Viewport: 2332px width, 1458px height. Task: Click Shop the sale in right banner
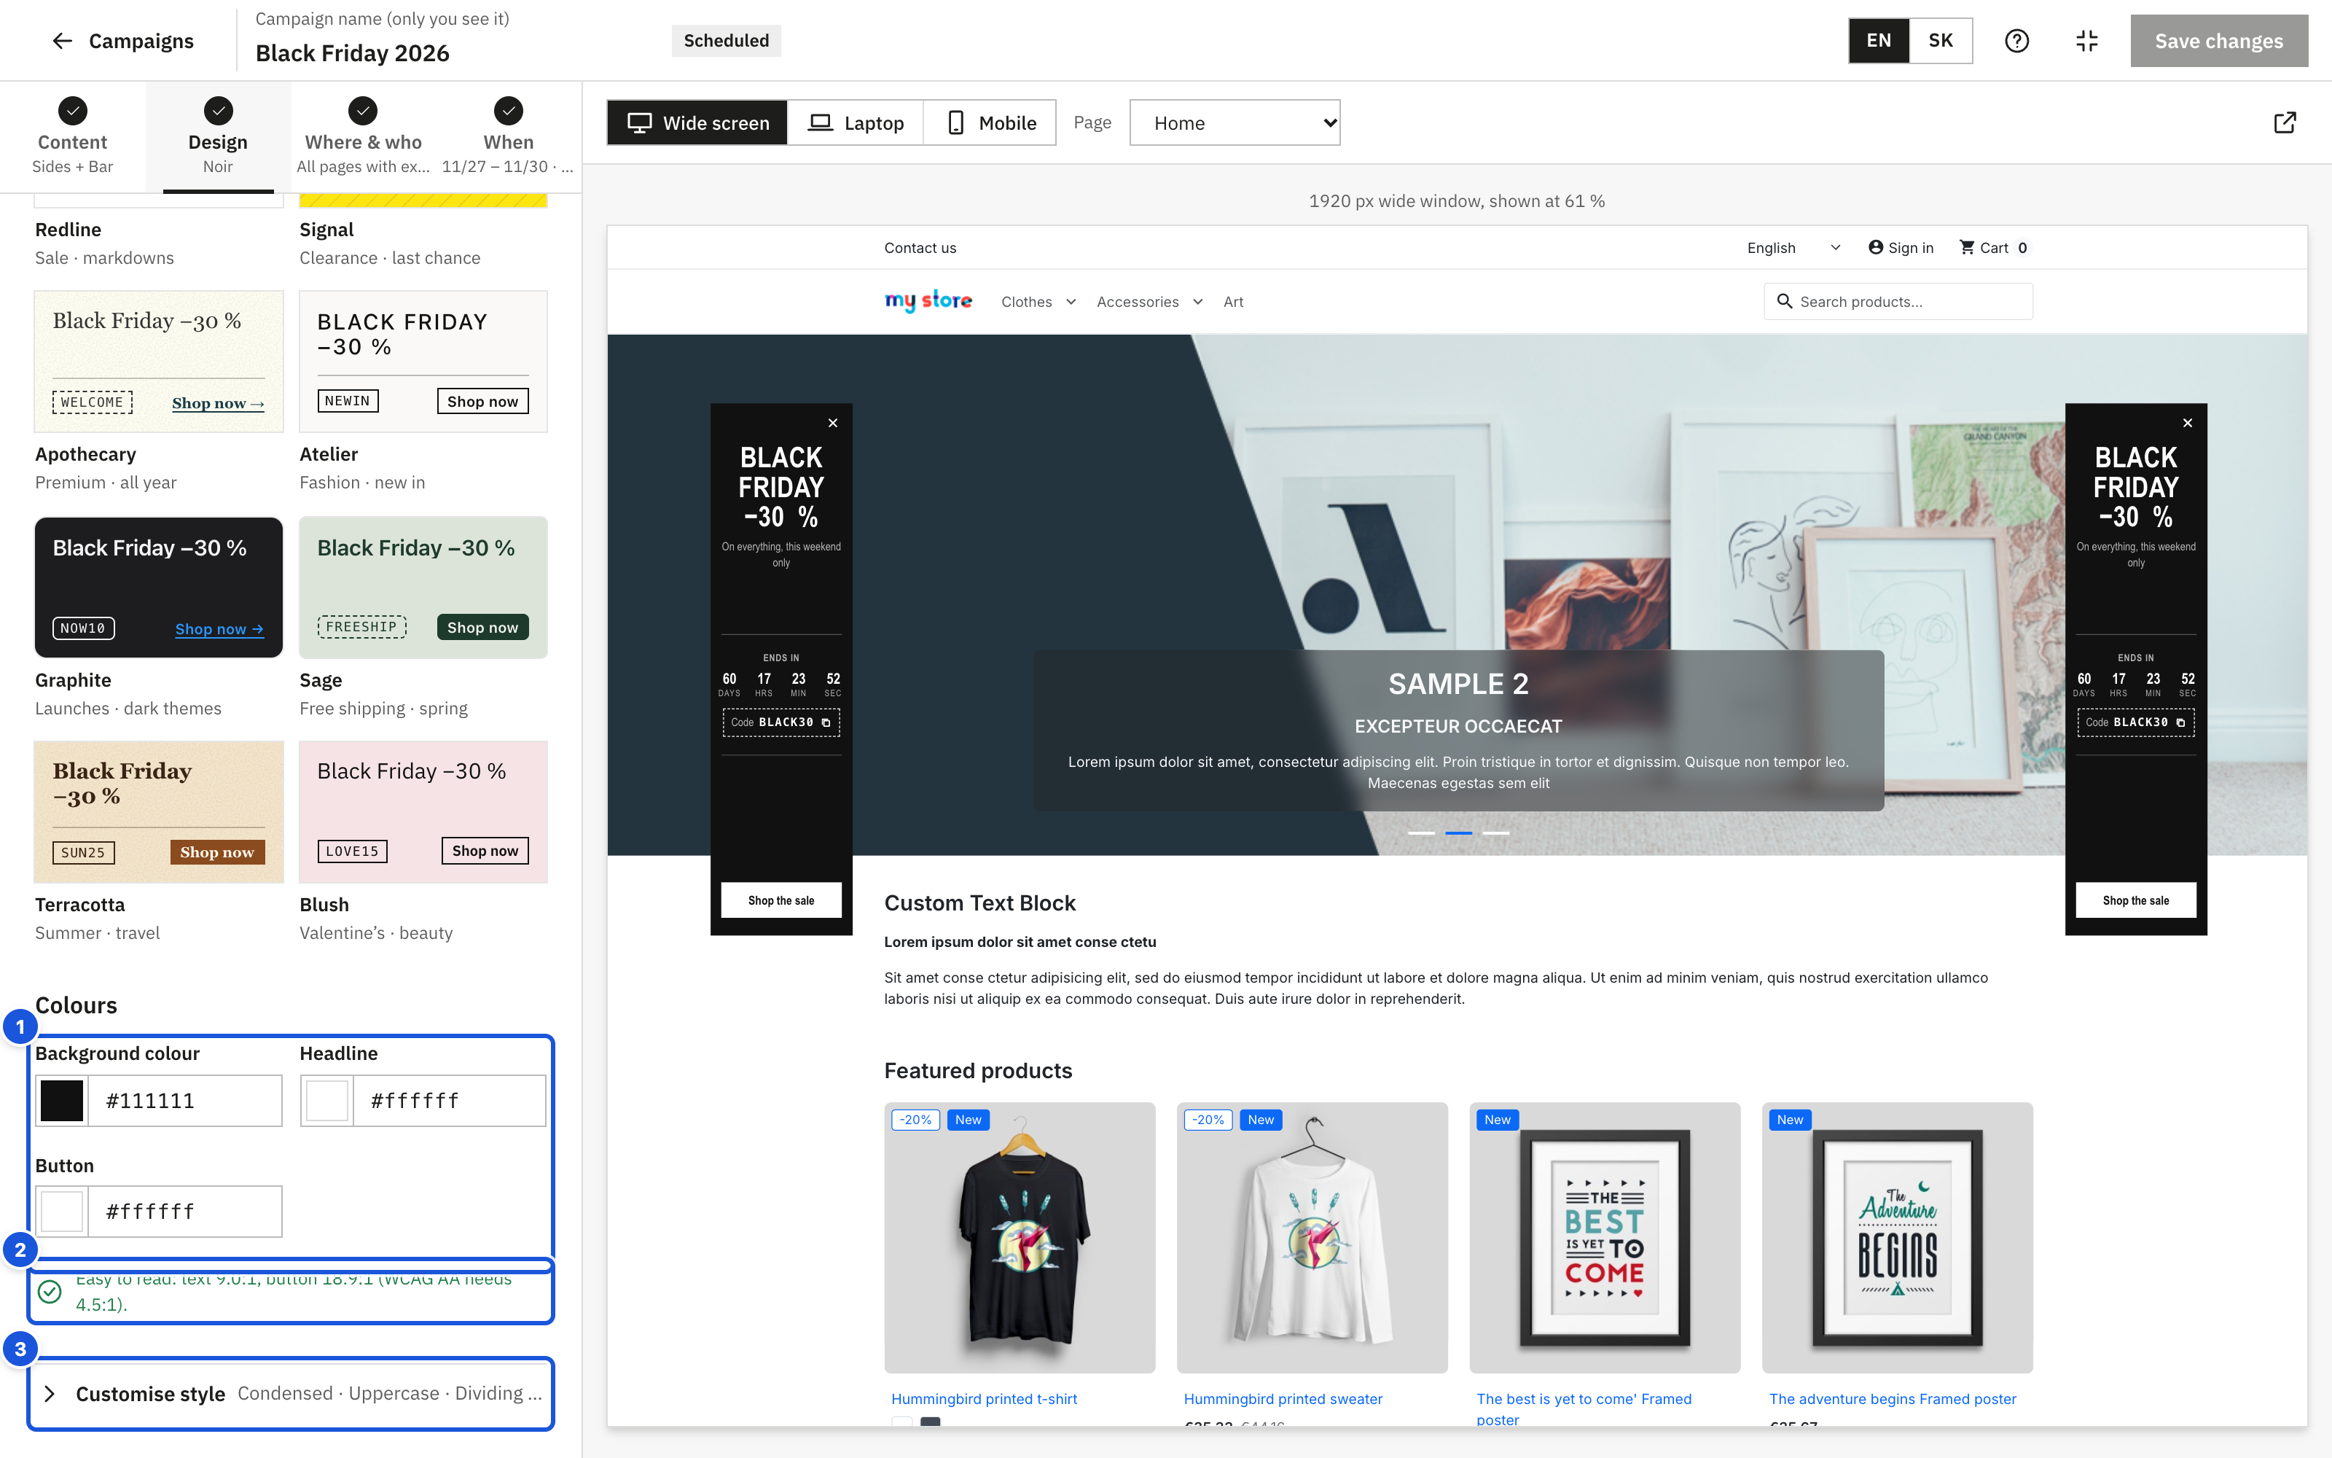(x=2135, y=900)
